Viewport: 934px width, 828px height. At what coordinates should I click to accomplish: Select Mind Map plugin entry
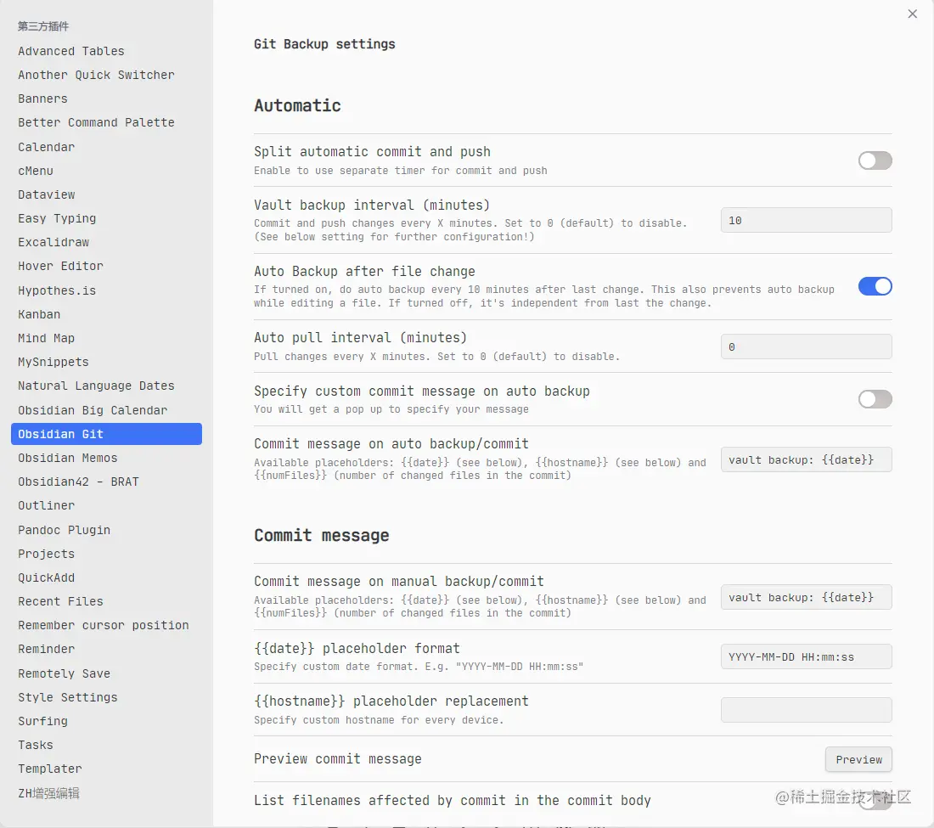(106, 338)
